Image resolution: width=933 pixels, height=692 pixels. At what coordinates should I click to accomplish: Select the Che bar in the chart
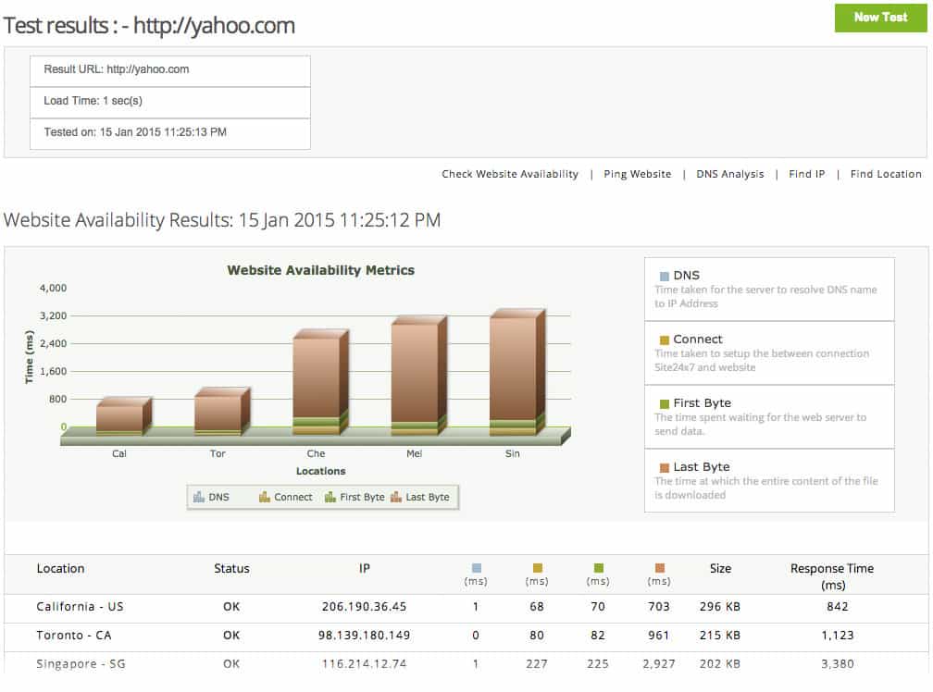pos(320,382)
